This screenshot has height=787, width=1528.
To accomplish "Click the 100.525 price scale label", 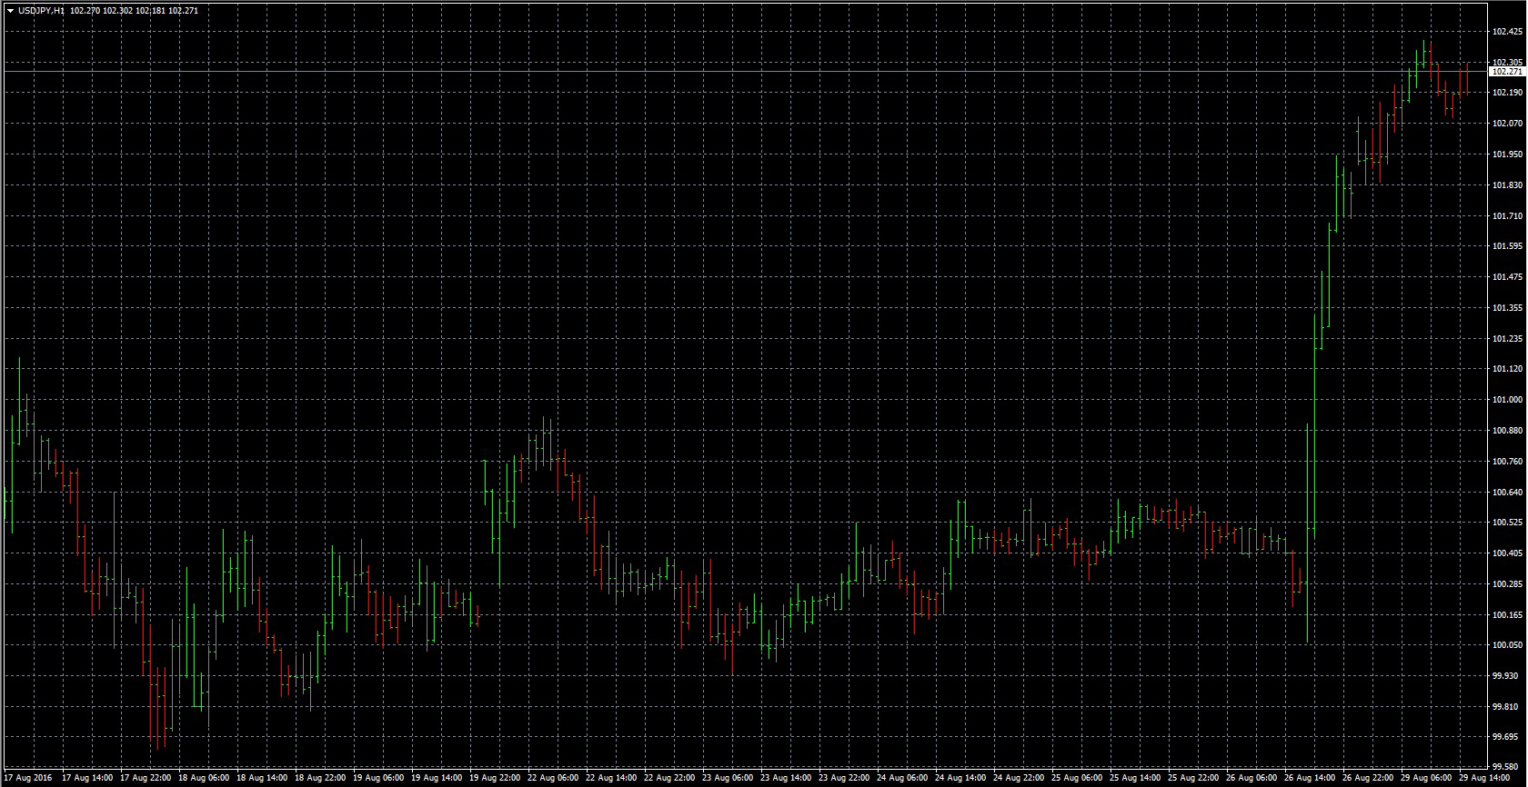I will point(1507,523).
